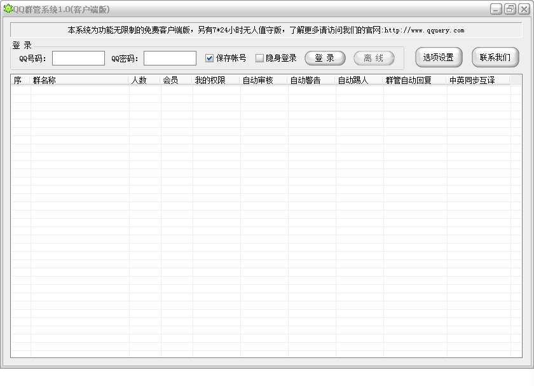This screenshot has height=386, width=534.
Task: Sort by the 序 column header
Action: point(21,80)
